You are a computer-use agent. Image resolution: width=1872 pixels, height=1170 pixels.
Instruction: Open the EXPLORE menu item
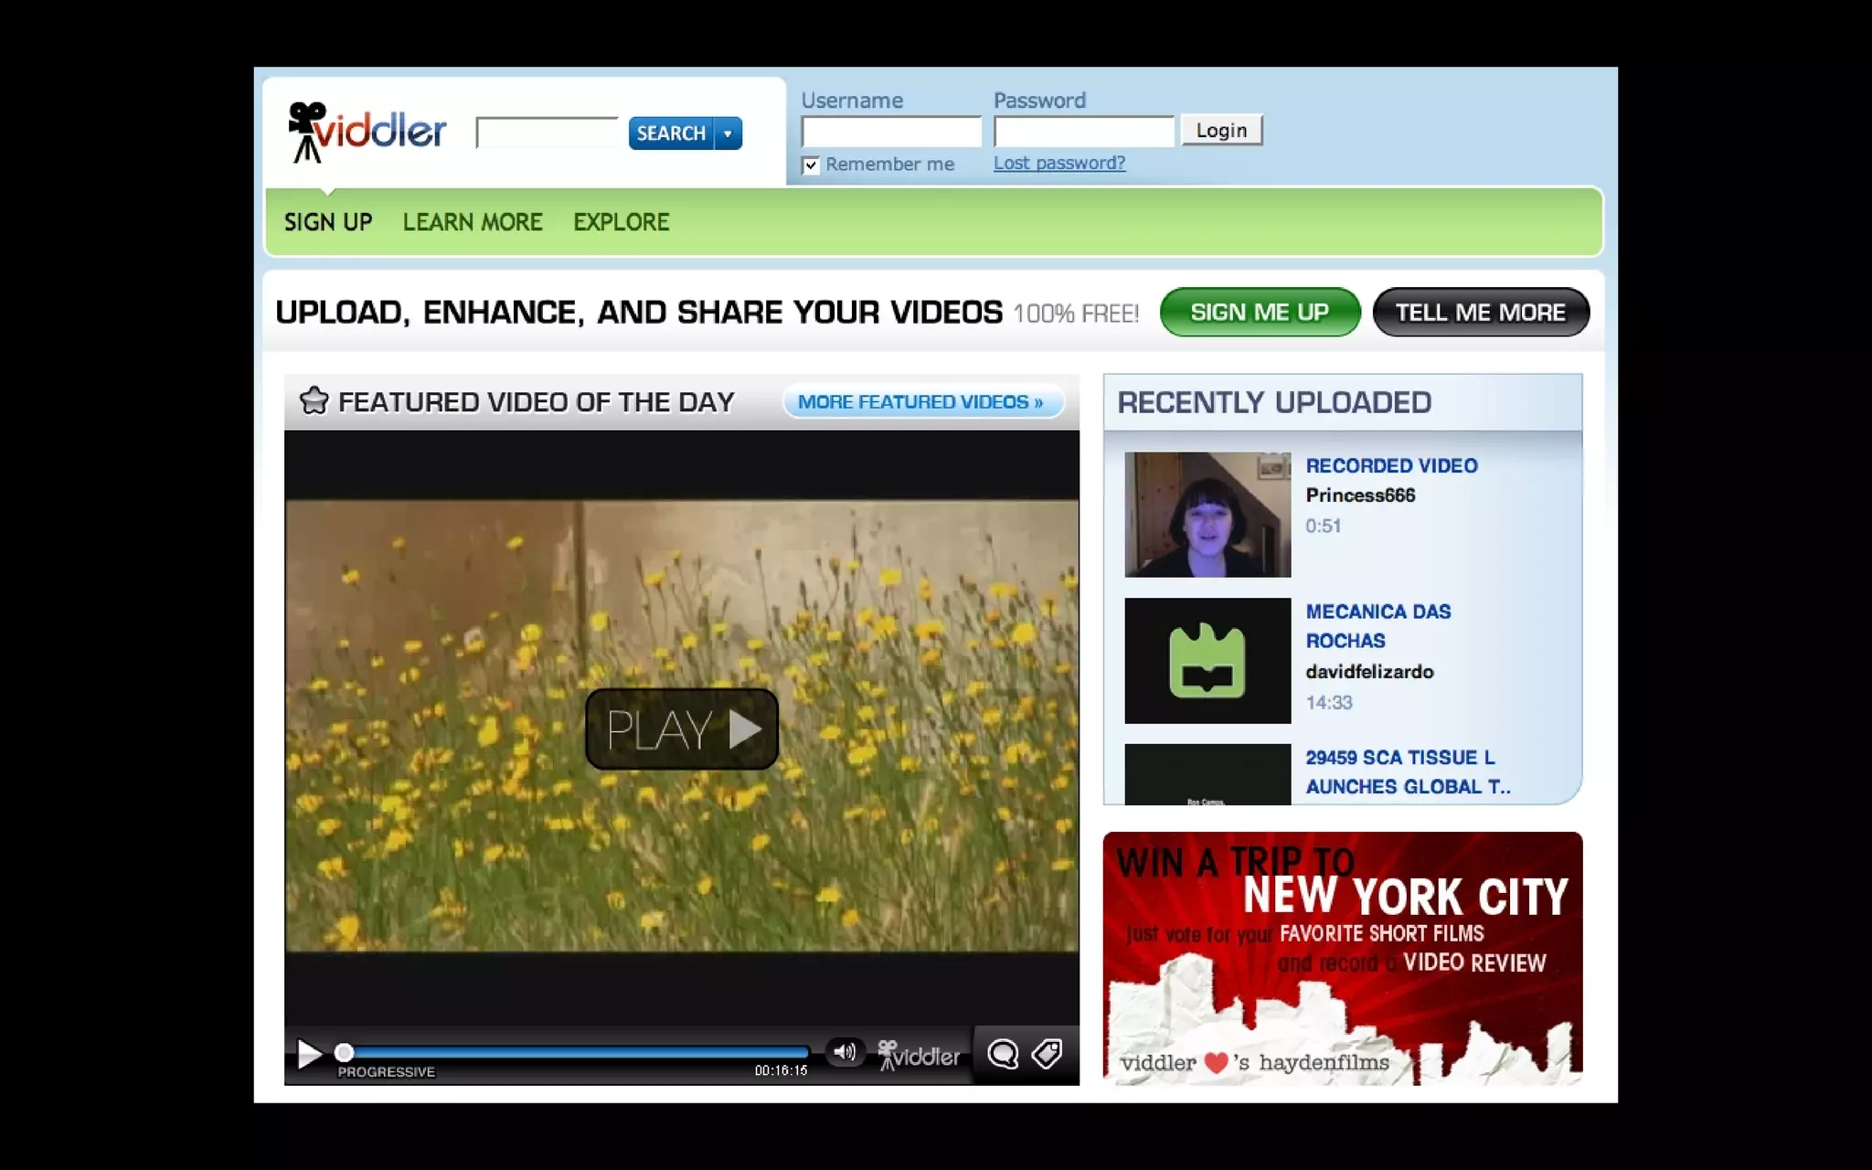622,222
